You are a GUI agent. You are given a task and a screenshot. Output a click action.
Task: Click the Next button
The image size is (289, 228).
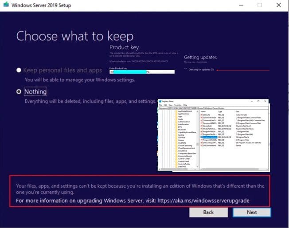coord(251,212)
